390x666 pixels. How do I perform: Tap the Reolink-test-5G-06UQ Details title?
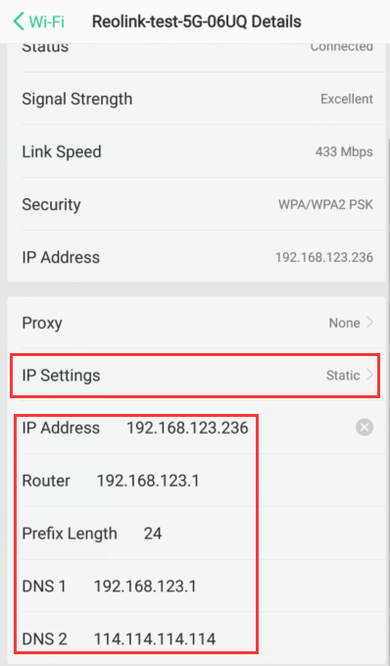click(x=197, y=22)
